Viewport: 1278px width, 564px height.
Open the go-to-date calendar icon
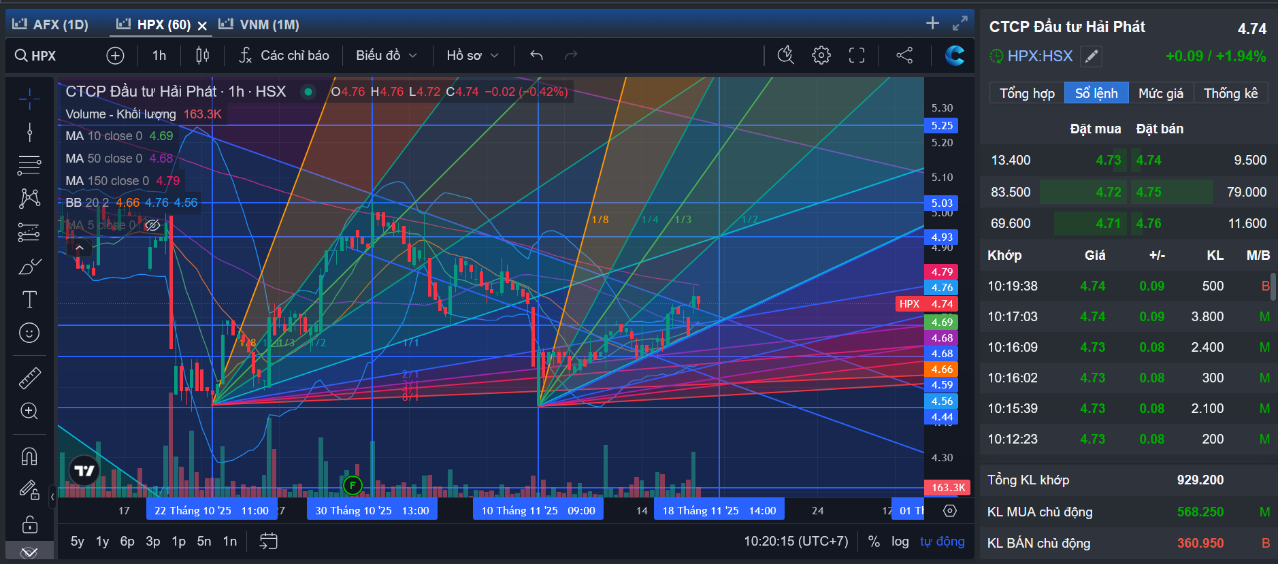(x=269, y=541)
